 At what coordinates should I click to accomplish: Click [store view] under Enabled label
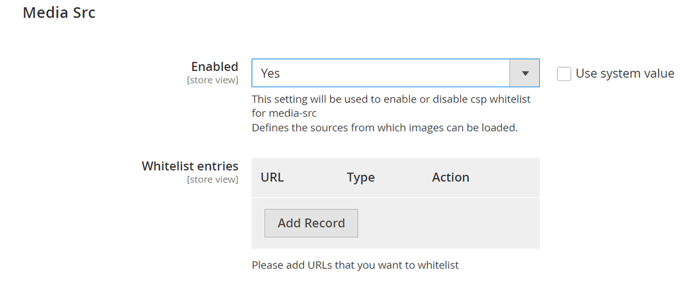(x=213, y=80)
